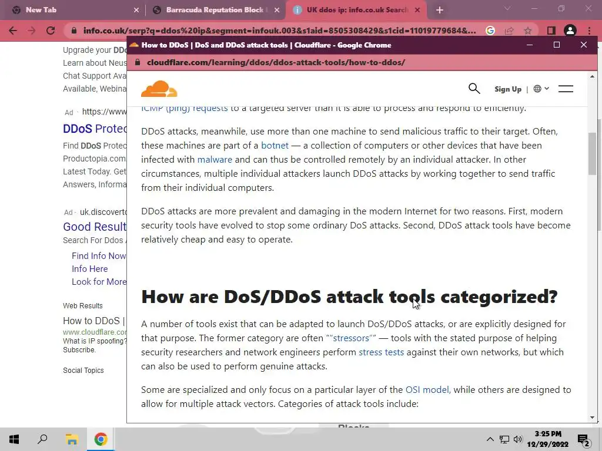The width and height of the screenshot is (602, 451).
Task: Open Chrome three-dot menu
Action: 589,31
